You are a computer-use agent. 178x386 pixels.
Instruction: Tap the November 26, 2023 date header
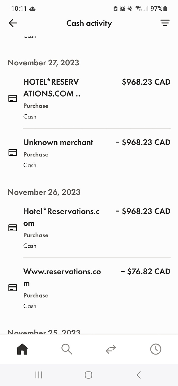coord(44,192)
